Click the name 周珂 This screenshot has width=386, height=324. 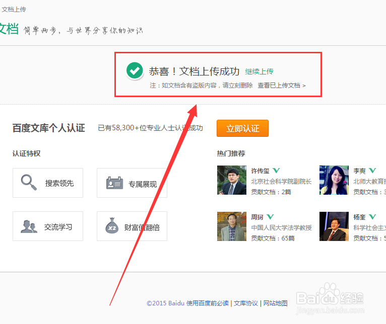(258, 217)
